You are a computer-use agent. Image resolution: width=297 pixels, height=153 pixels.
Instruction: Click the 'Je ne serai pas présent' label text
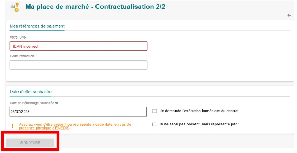(198, 124)
